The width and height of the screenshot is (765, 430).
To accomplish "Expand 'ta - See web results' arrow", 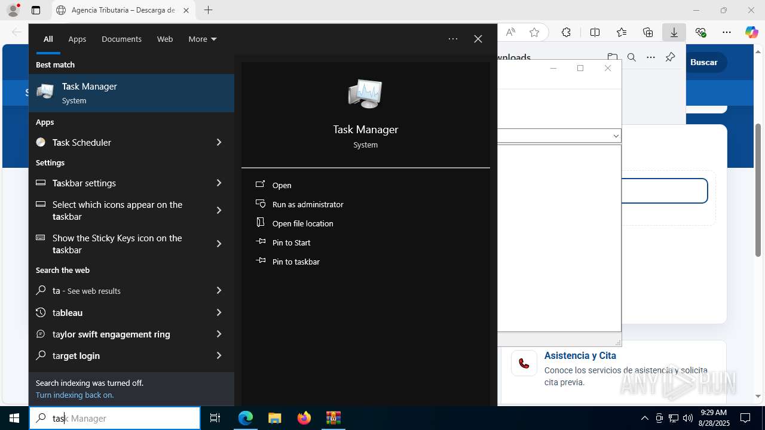I will click(x=219, y=290).
